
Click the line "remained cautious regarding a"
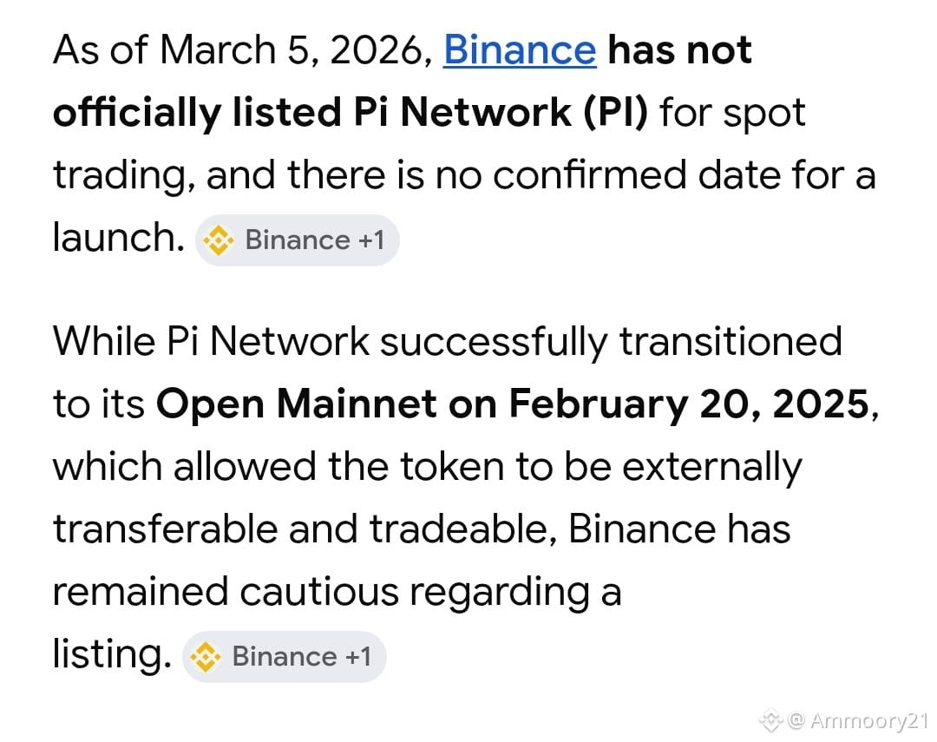[x=337, y=594]
